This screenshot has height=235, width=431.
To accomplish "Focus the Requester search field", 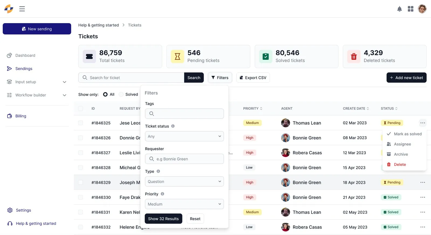I will tap(184, 159).
